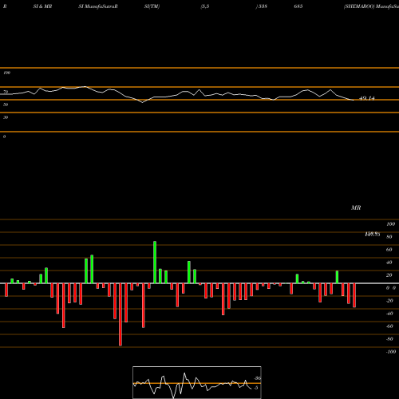Screen dimensions: 399x399
Task: Click the MR axis label -80
Action: tap(389, 339)
